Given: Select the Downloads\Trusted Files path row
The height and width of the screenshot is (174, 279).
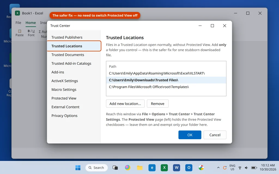Looking at the screenshot, I should [166, 80].
